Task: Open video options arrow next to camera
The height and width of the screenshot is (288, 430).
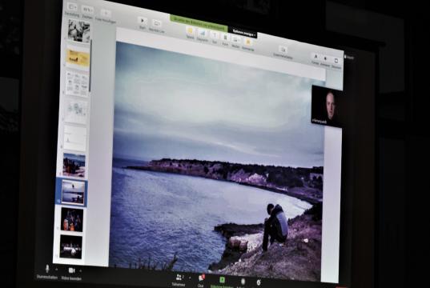Action: click(80, 271)
